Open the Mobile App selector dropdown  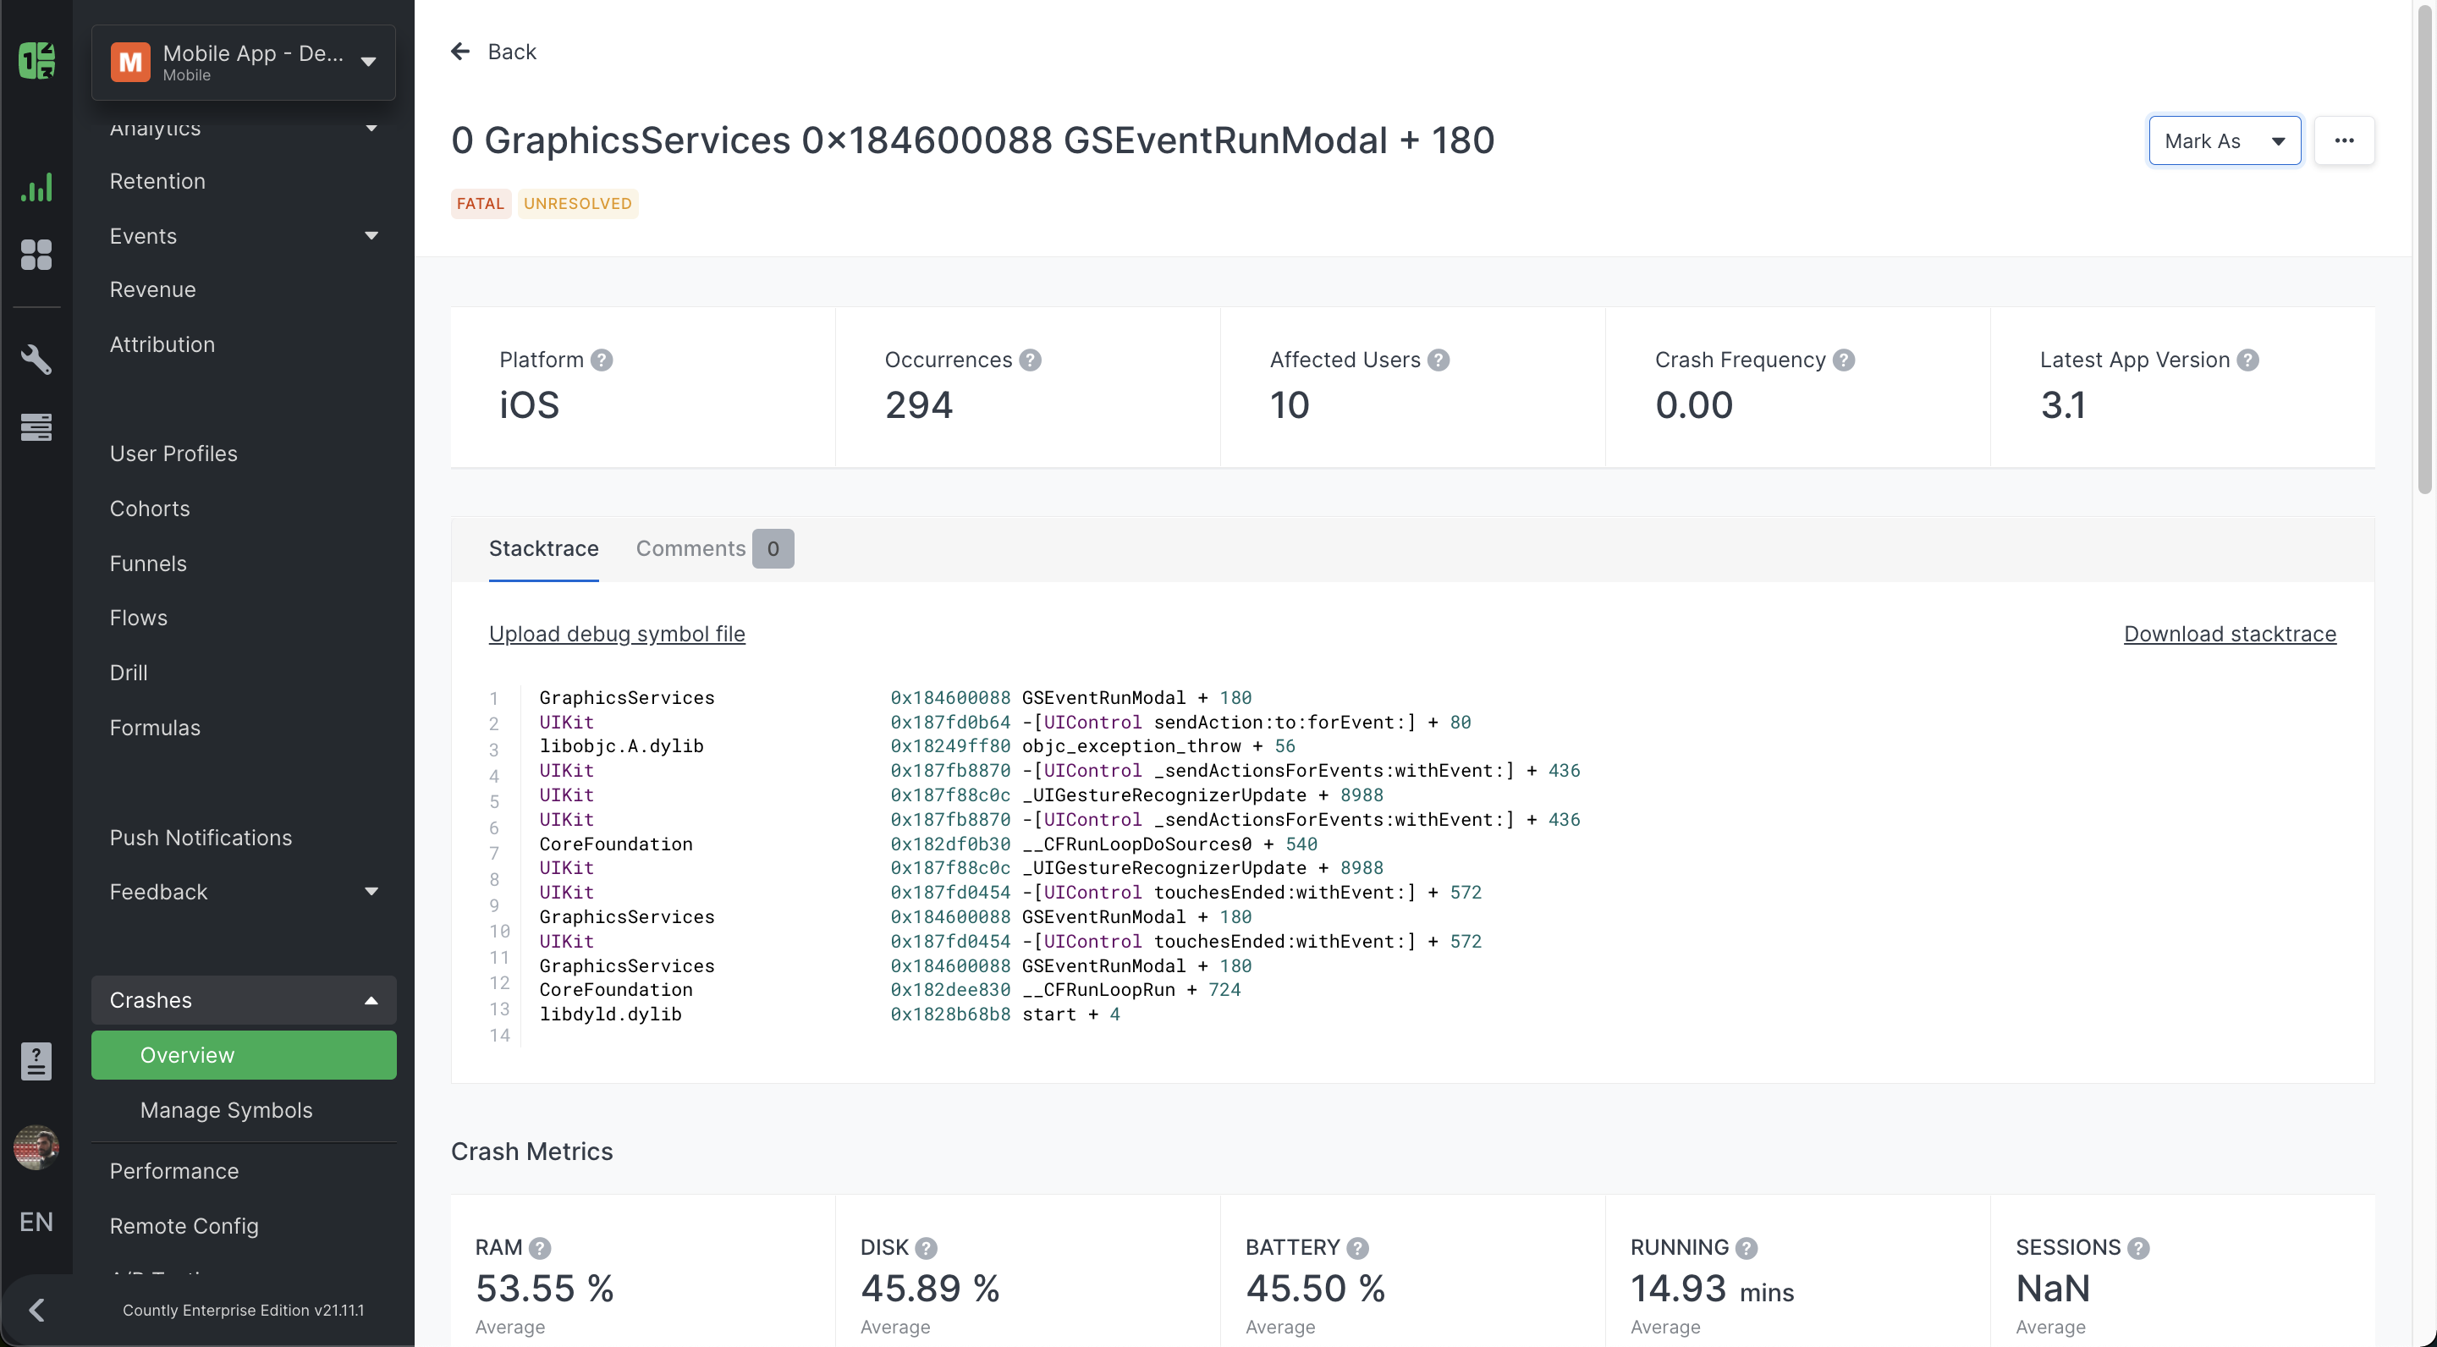(244, 63)
